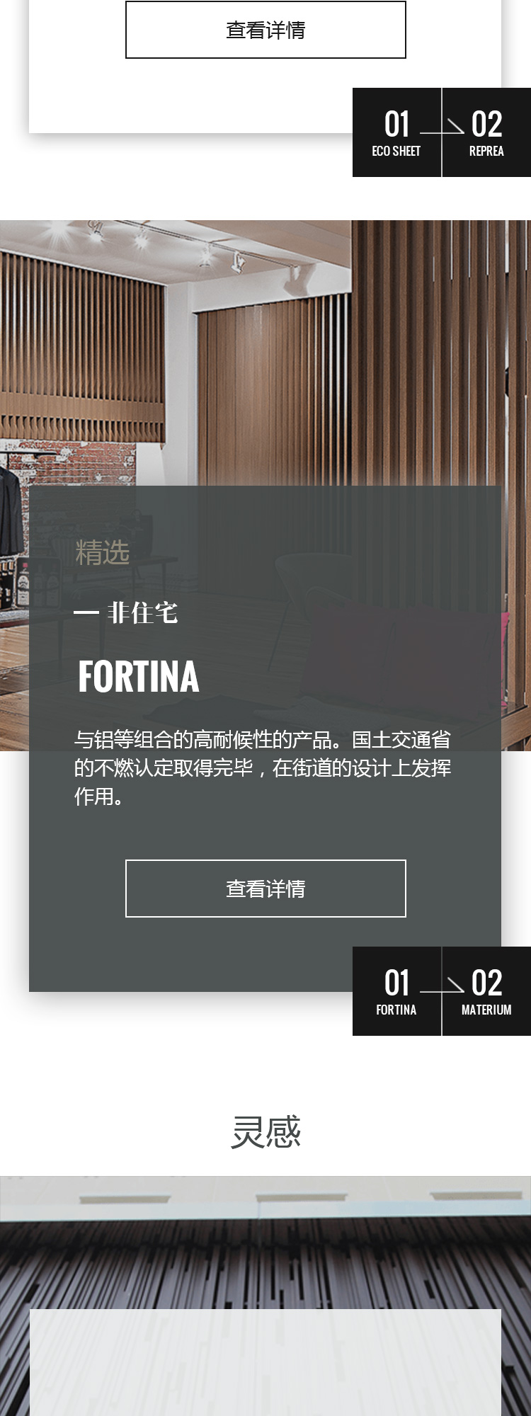Viewport: 531px width, 1416px height.
Task: Click the light gray overlay card at the bottom
Action: coord(265,1362)
